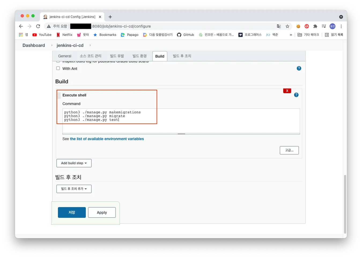The height and width of the screenshot is (258, 362).
Task: Open the YouTube bookmark
Action: (x=42, y=35)
